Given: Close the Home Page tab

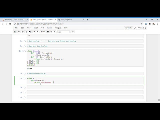Looking at the screenshot, I should point(27,20).
